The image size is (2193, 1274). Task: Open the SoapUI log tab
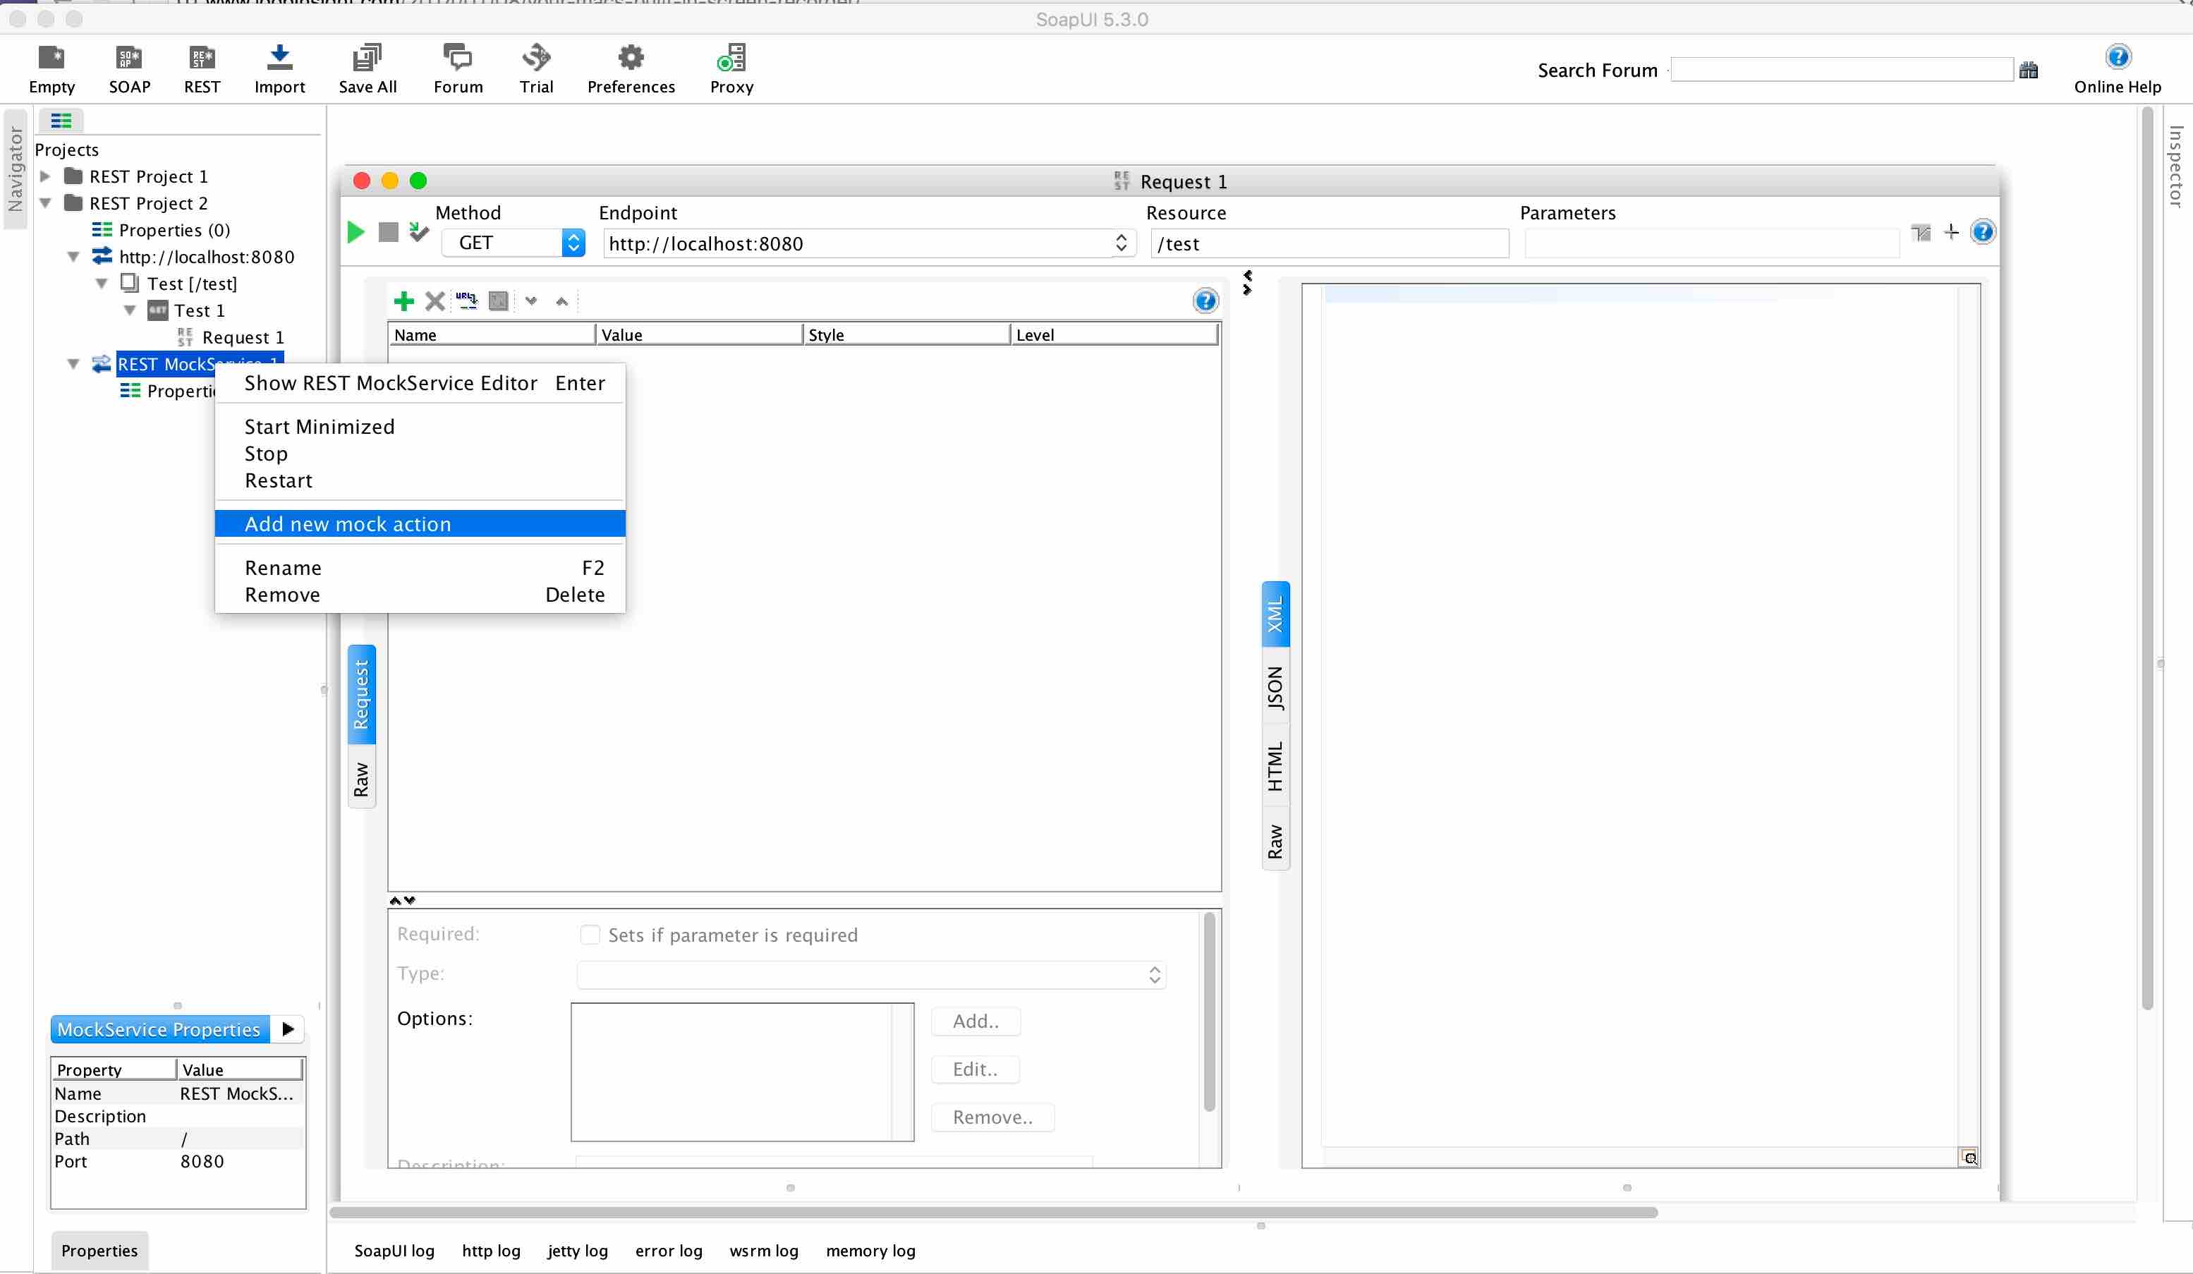[394, 1251]
